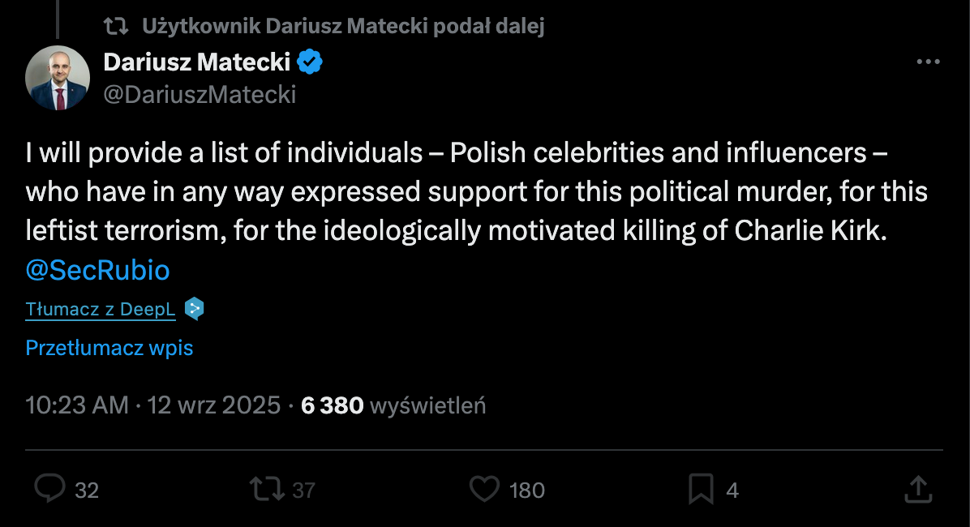Click the repost icon beside the reposted notice
Image resolution: width=970 pixels, height=527 pixels.
(118, 26)
